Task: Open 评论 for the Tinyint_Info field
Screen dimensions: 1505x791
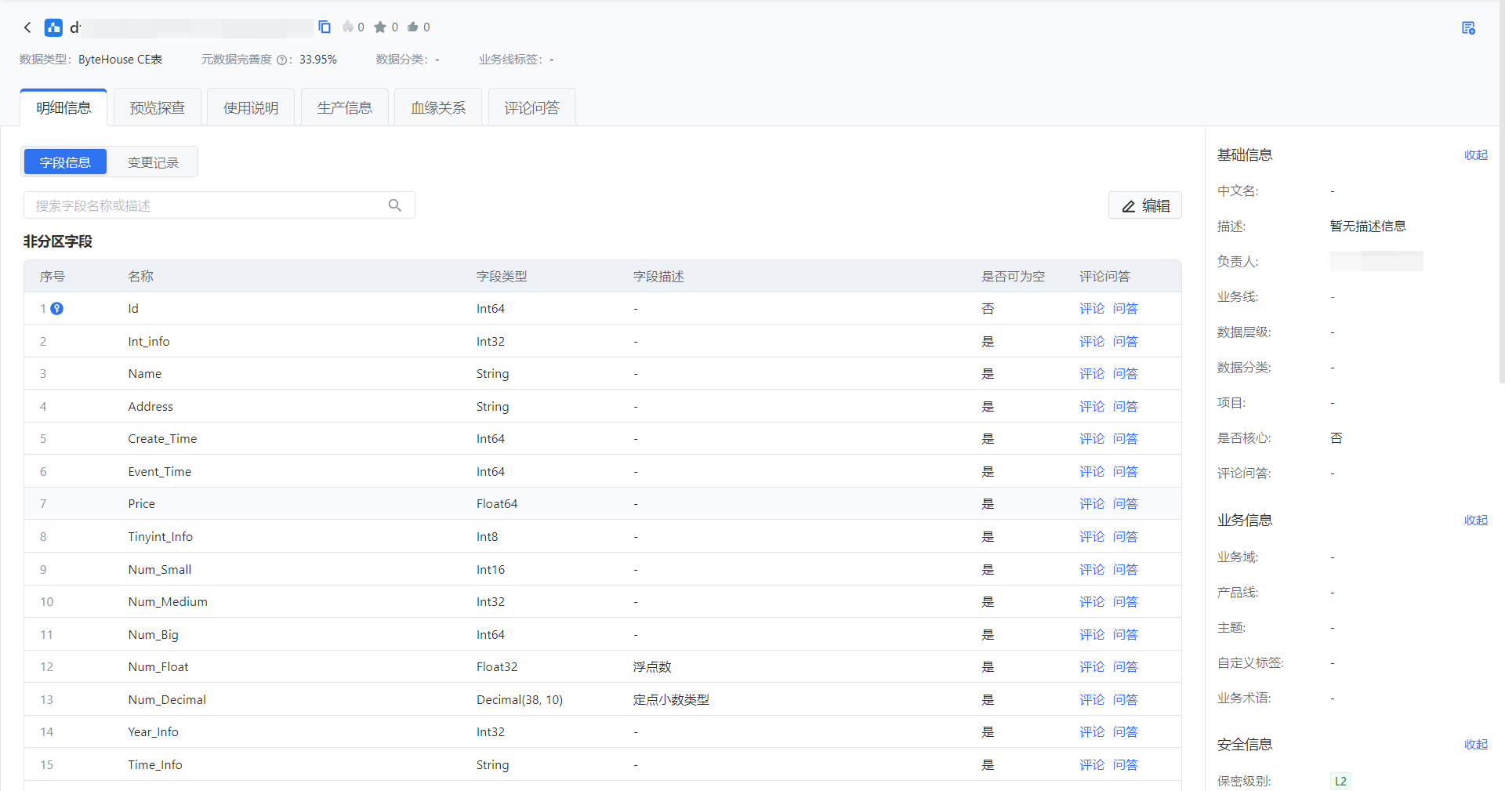Action: pyautogui.click(x=1092, y=537)
